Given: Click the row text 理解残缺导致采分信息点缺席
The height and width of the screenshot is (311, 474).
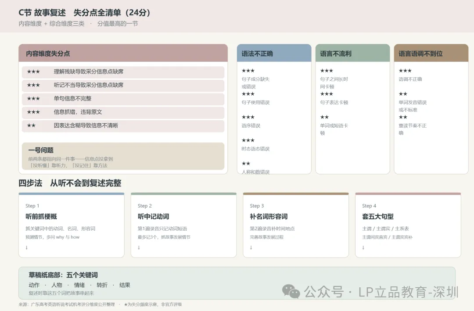Looking at the screenshot, I should (x=89, y=71).
